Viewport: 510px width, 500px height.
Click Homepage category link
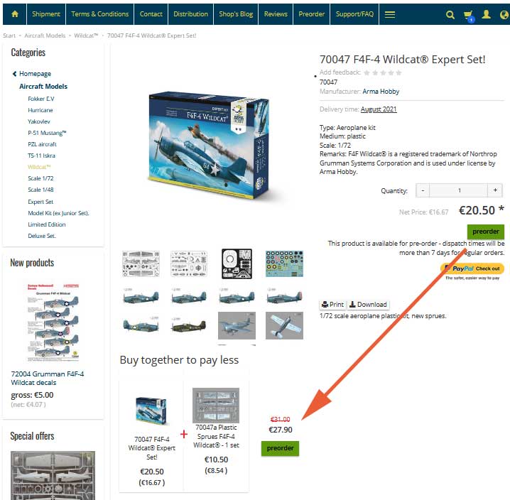point(35,74)
